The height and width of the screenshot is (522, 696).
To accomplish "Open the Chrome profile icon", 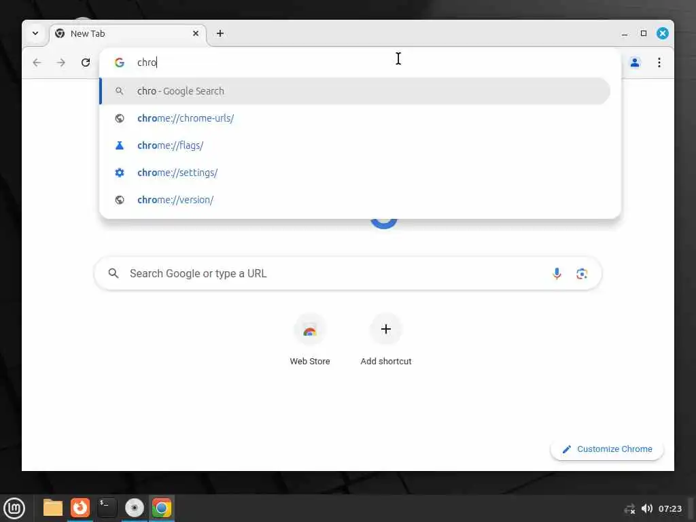I will pos(635,63).
